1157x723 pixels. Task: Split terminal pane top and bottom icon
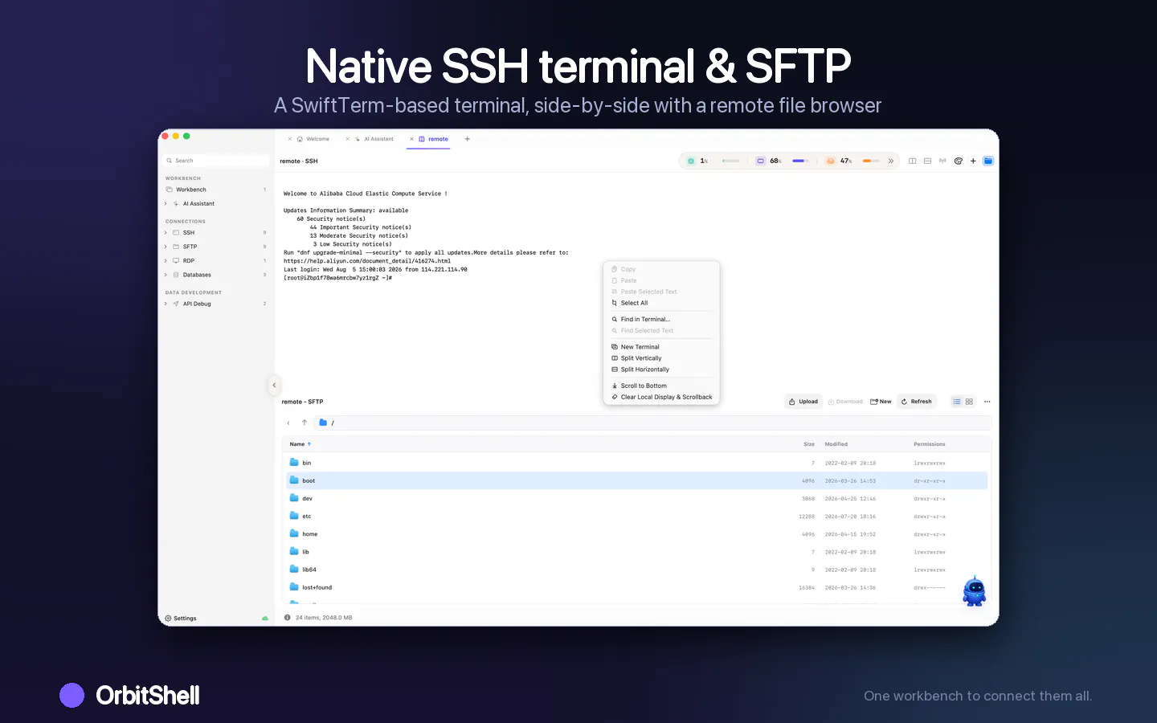[927, 161]
